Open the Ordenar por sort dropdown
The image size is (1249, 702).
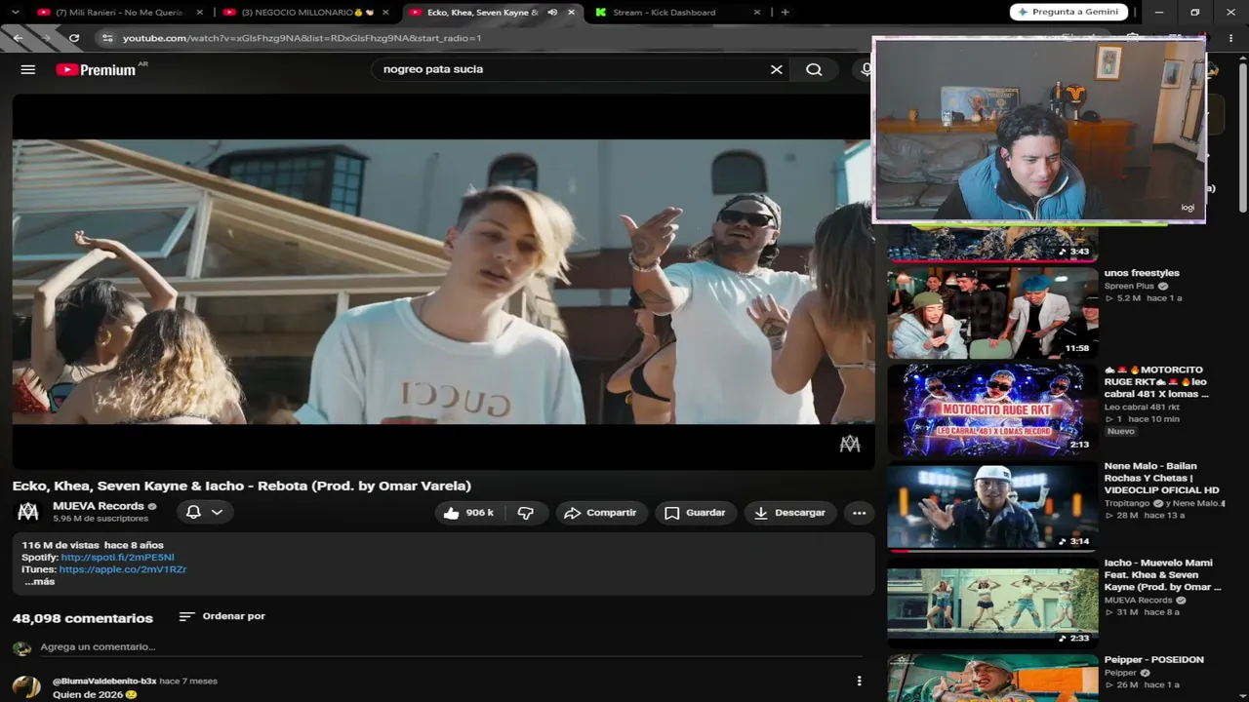tap(222, 616)
